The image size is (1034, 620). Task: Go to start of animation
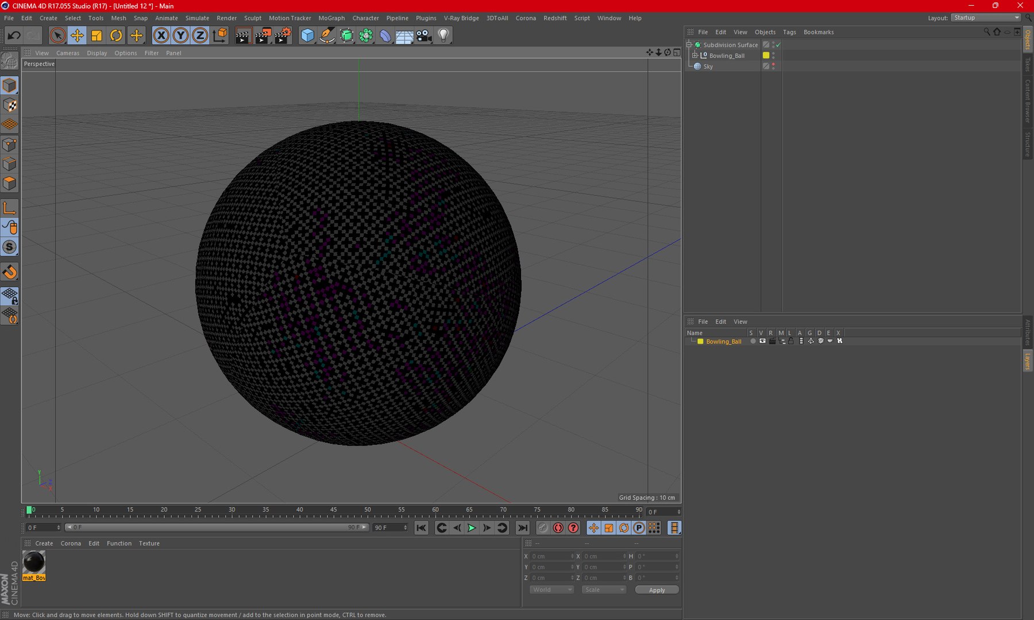421,528
